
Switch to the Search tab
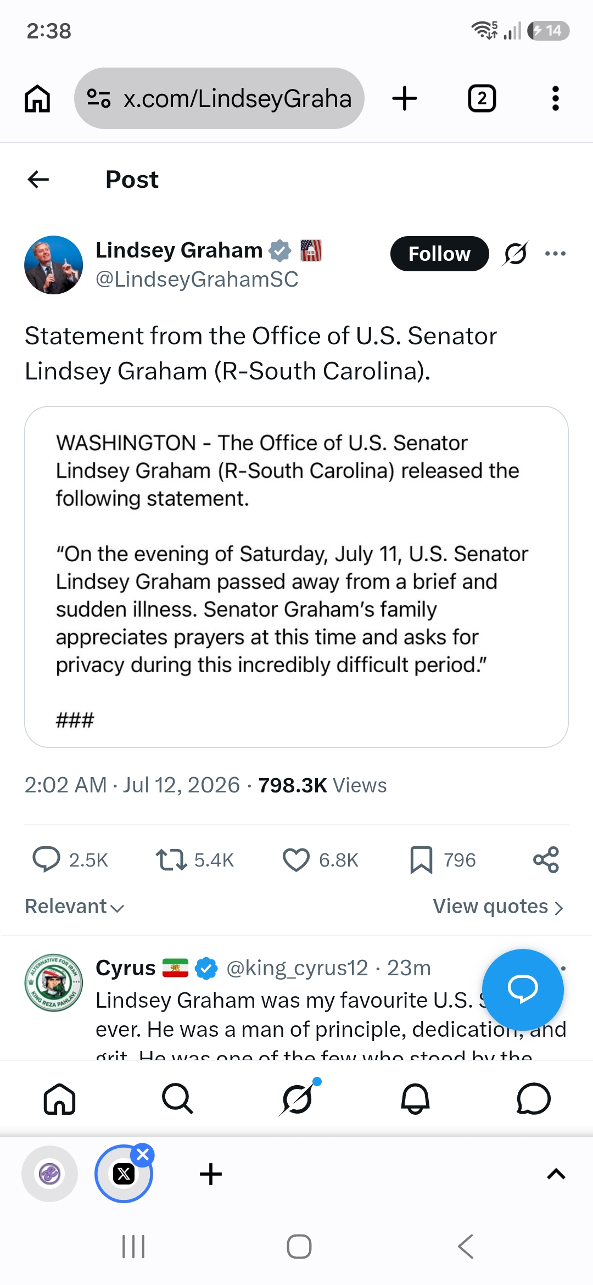tap(177, 1098)
